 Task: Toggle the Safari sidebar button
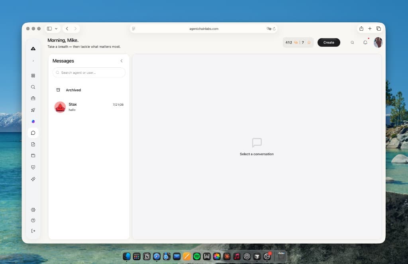pyautogui.click(x=49, y=29)
